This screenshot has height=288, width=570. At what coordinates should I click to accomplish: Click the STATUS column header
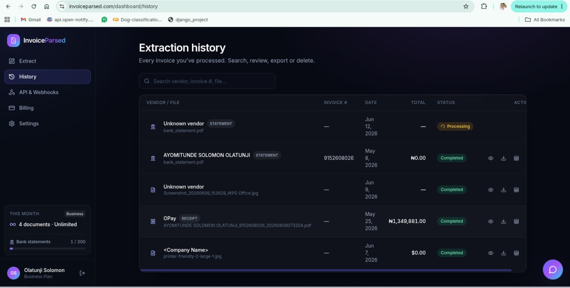[x=446, y=102]
